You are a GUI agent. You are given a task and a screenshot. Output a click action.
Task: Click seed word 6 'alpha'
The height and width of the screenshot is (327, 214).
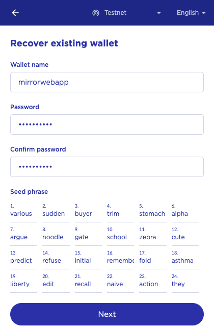185,214
